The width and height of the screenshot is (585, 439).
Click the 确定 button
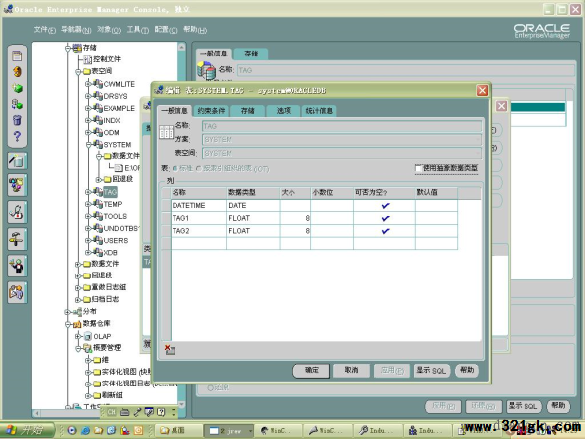click(312, 370)
